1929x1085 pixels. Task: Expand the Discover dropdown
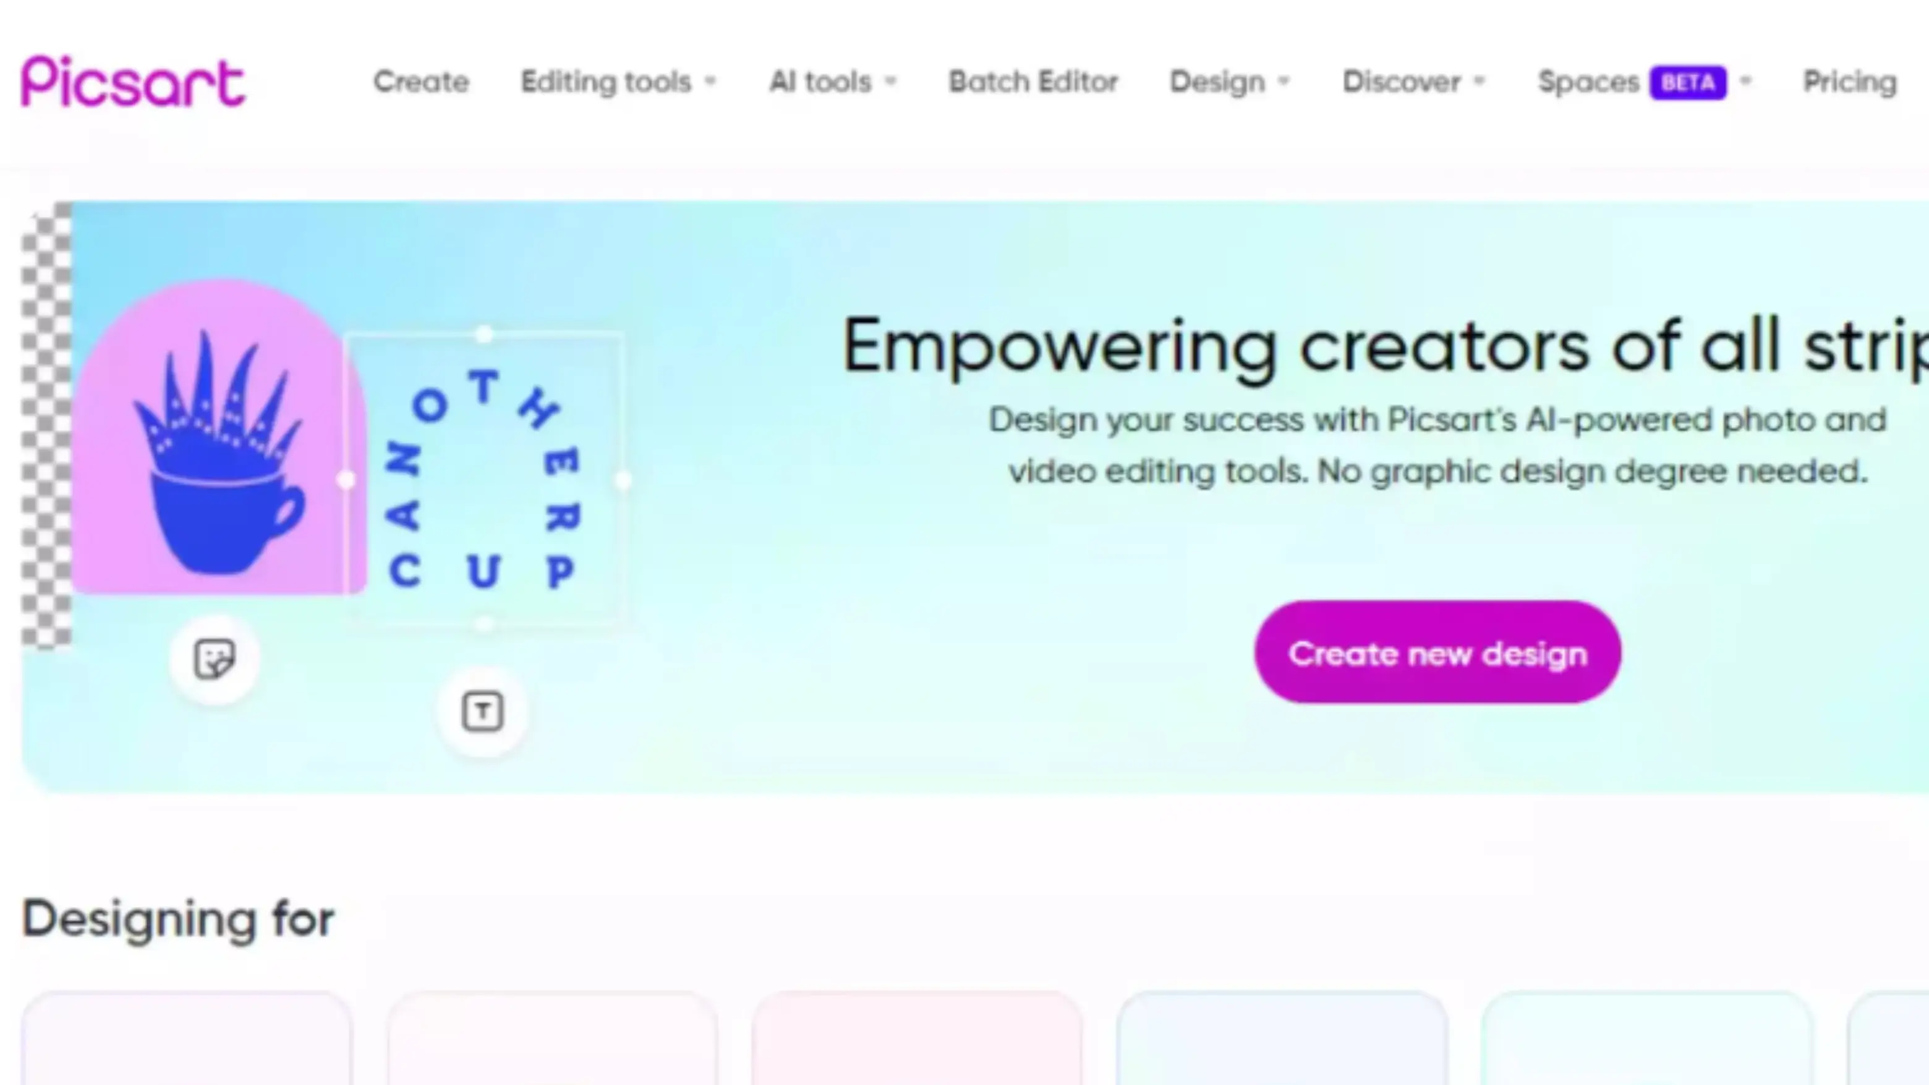point(1413,82)
